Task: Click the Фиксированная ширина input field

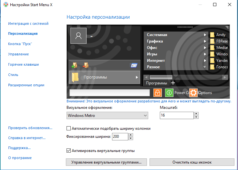Action: 120,137
